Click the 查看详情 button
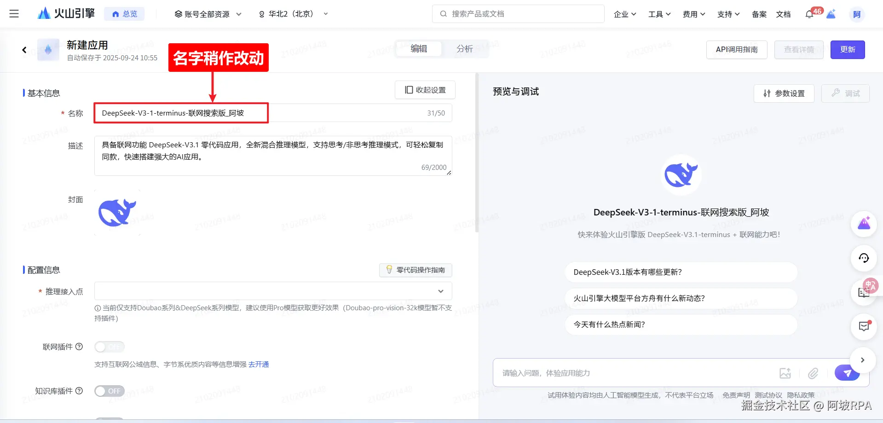 click(799, 50)
